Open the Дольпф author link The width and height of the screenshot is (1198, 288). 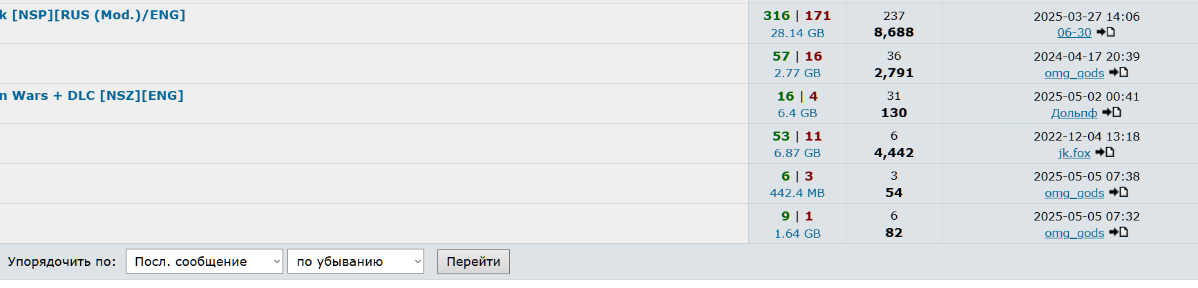click(1074, 113)
